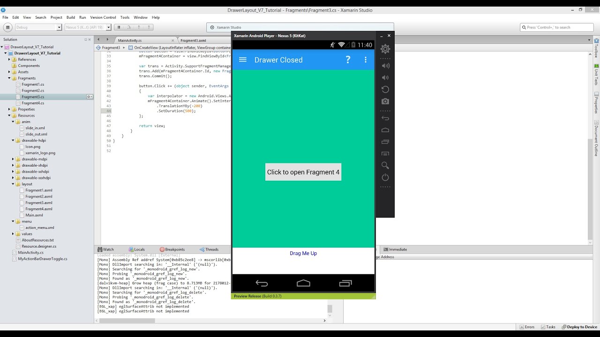
Task: Take an emulator screenshot with camera icon
Action: 385,101
